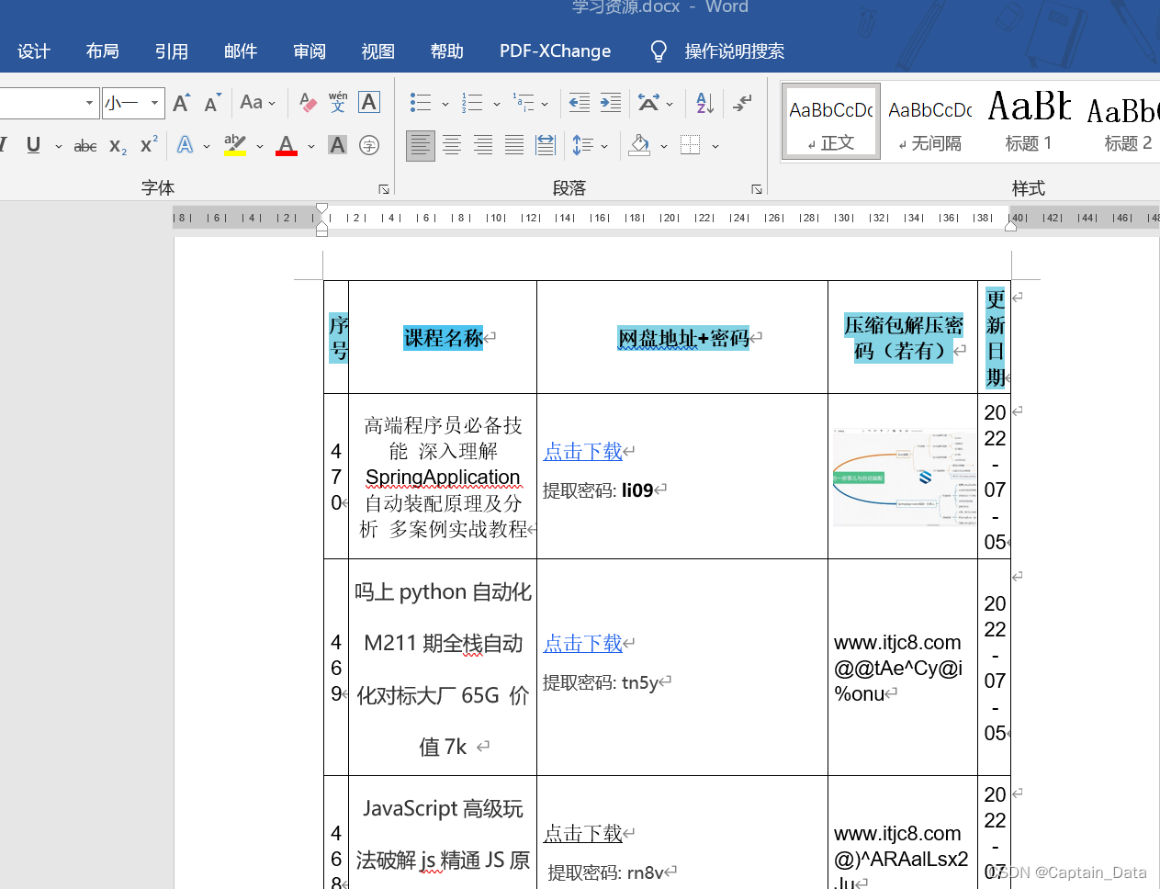Open the phonetic guide (wén) tool
Viewport: 1160px width, 889px height.
(x=338, y=102)
